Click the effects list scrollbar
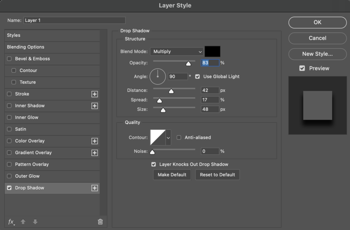The width and height of the screenshot is (350, 230). click(103, 123)
